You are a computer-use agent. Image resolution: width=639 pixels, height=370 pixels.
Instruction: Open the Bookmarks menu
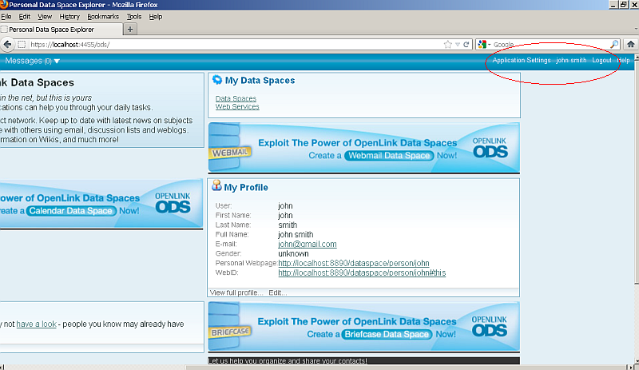pyautogui.click(x=102, y=16)
